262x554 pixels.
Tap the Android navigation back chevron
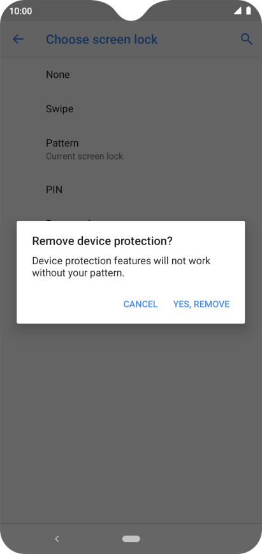(x=57, y=539)
